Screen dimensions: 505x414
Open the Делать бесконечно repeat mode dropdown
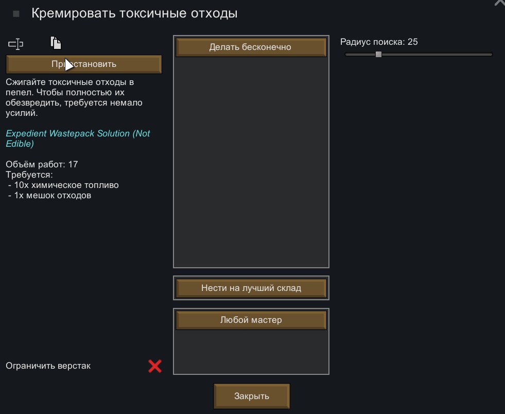click(251, 47)
